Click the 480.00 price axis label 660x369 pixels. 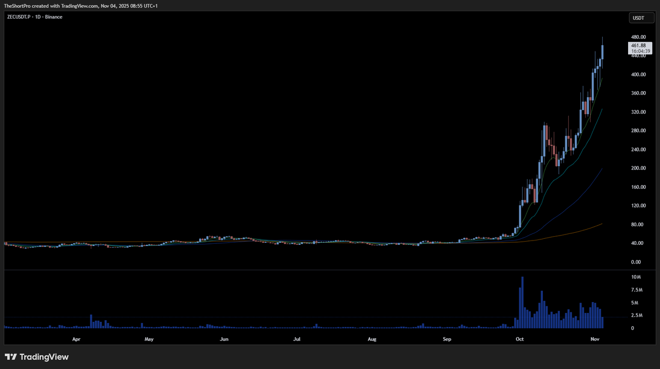(638, 37)
